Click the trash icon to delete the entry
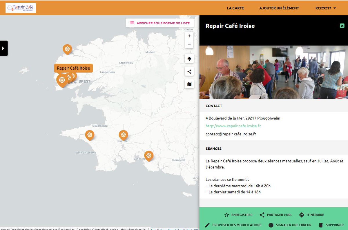This screenshot has width=348, height=230. point(321,225)
